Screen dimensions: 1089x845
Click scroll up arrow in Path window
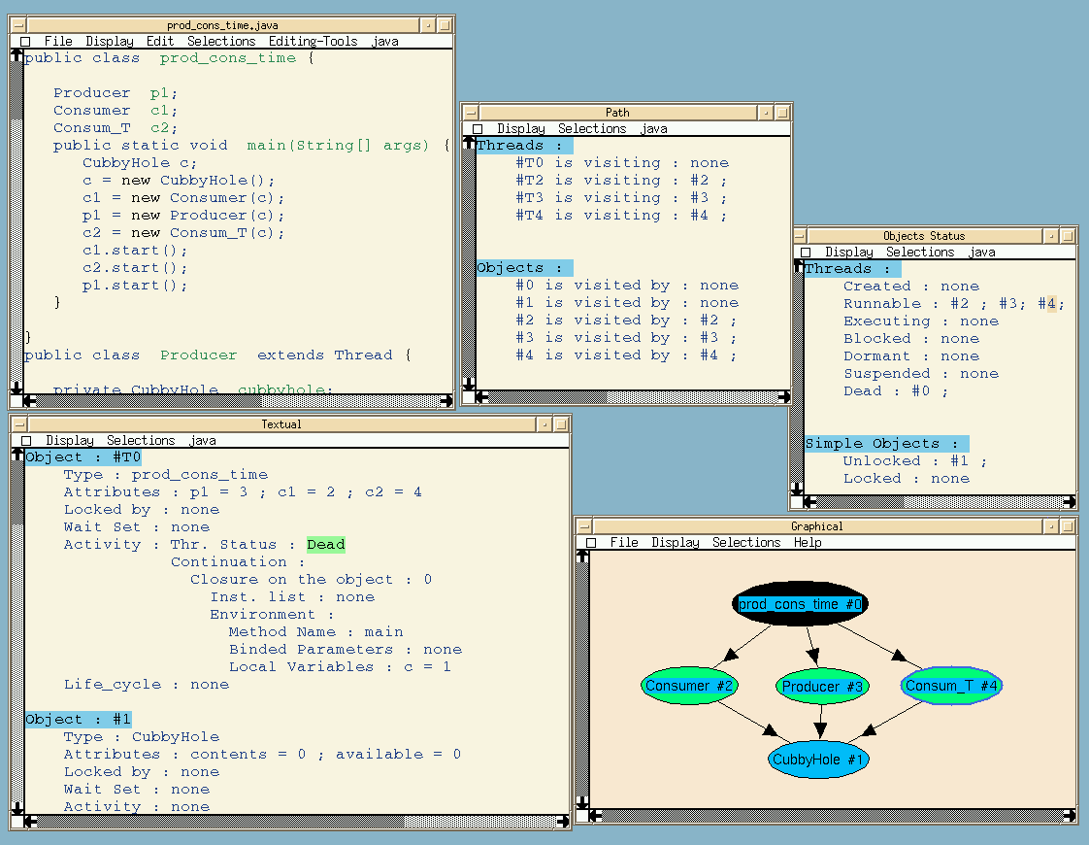tap(469, 143)
